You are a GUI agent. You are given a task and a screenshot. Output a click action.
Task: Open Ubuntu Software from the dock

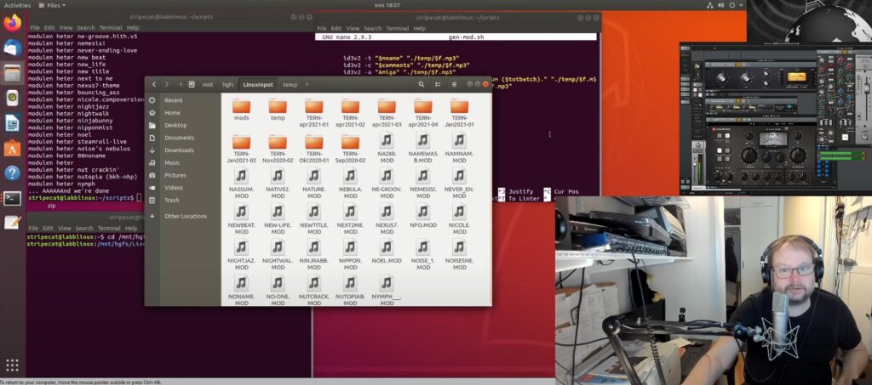12,148
